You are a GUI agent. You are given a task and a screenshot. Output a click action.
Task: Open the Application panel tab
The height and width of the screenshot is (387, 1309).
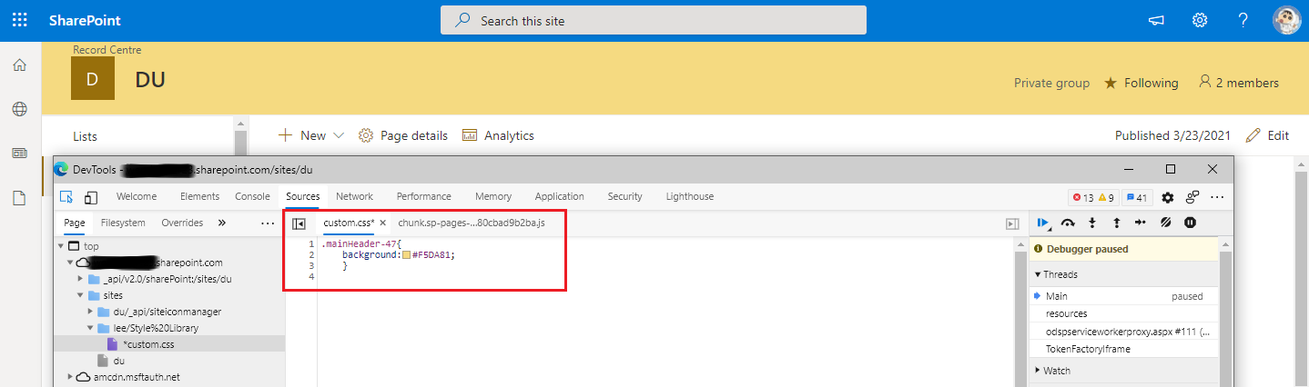pyautogui.click(x=559, y=196)
